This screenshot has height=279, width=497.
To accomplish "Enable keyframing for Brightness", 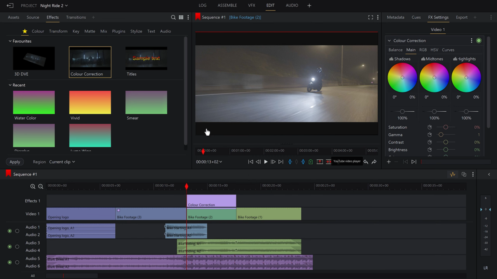I will (x=429, y=150).
